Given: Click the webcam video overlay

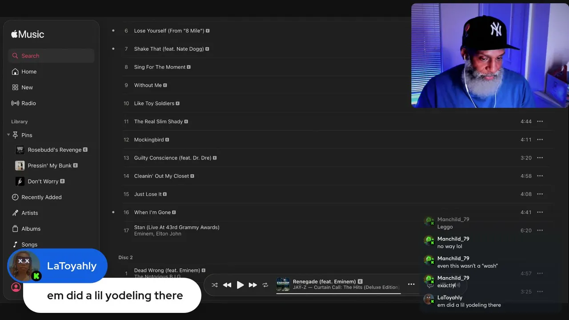Looking at the screenshot, I should 490,56.
